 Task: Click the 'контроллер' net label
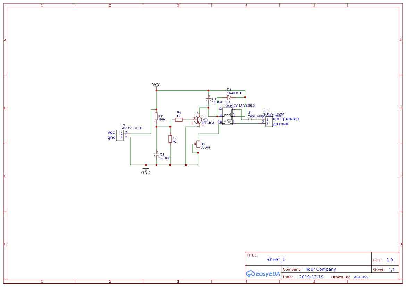286,119
